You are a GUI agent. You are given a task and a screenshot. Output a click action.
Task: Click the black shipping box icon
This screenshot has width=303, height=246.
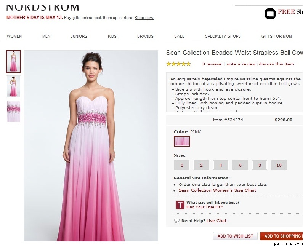tap(270, 13)
